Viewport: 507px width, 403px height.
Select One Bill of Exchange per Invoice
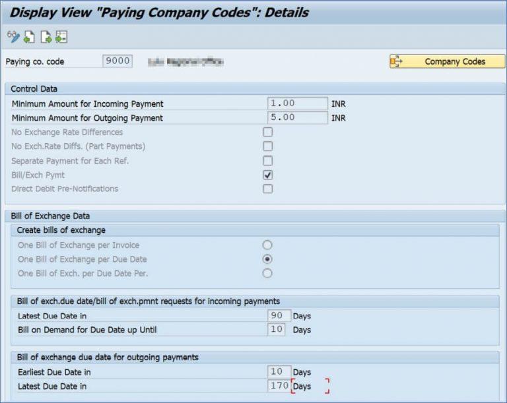click(267, 245)
